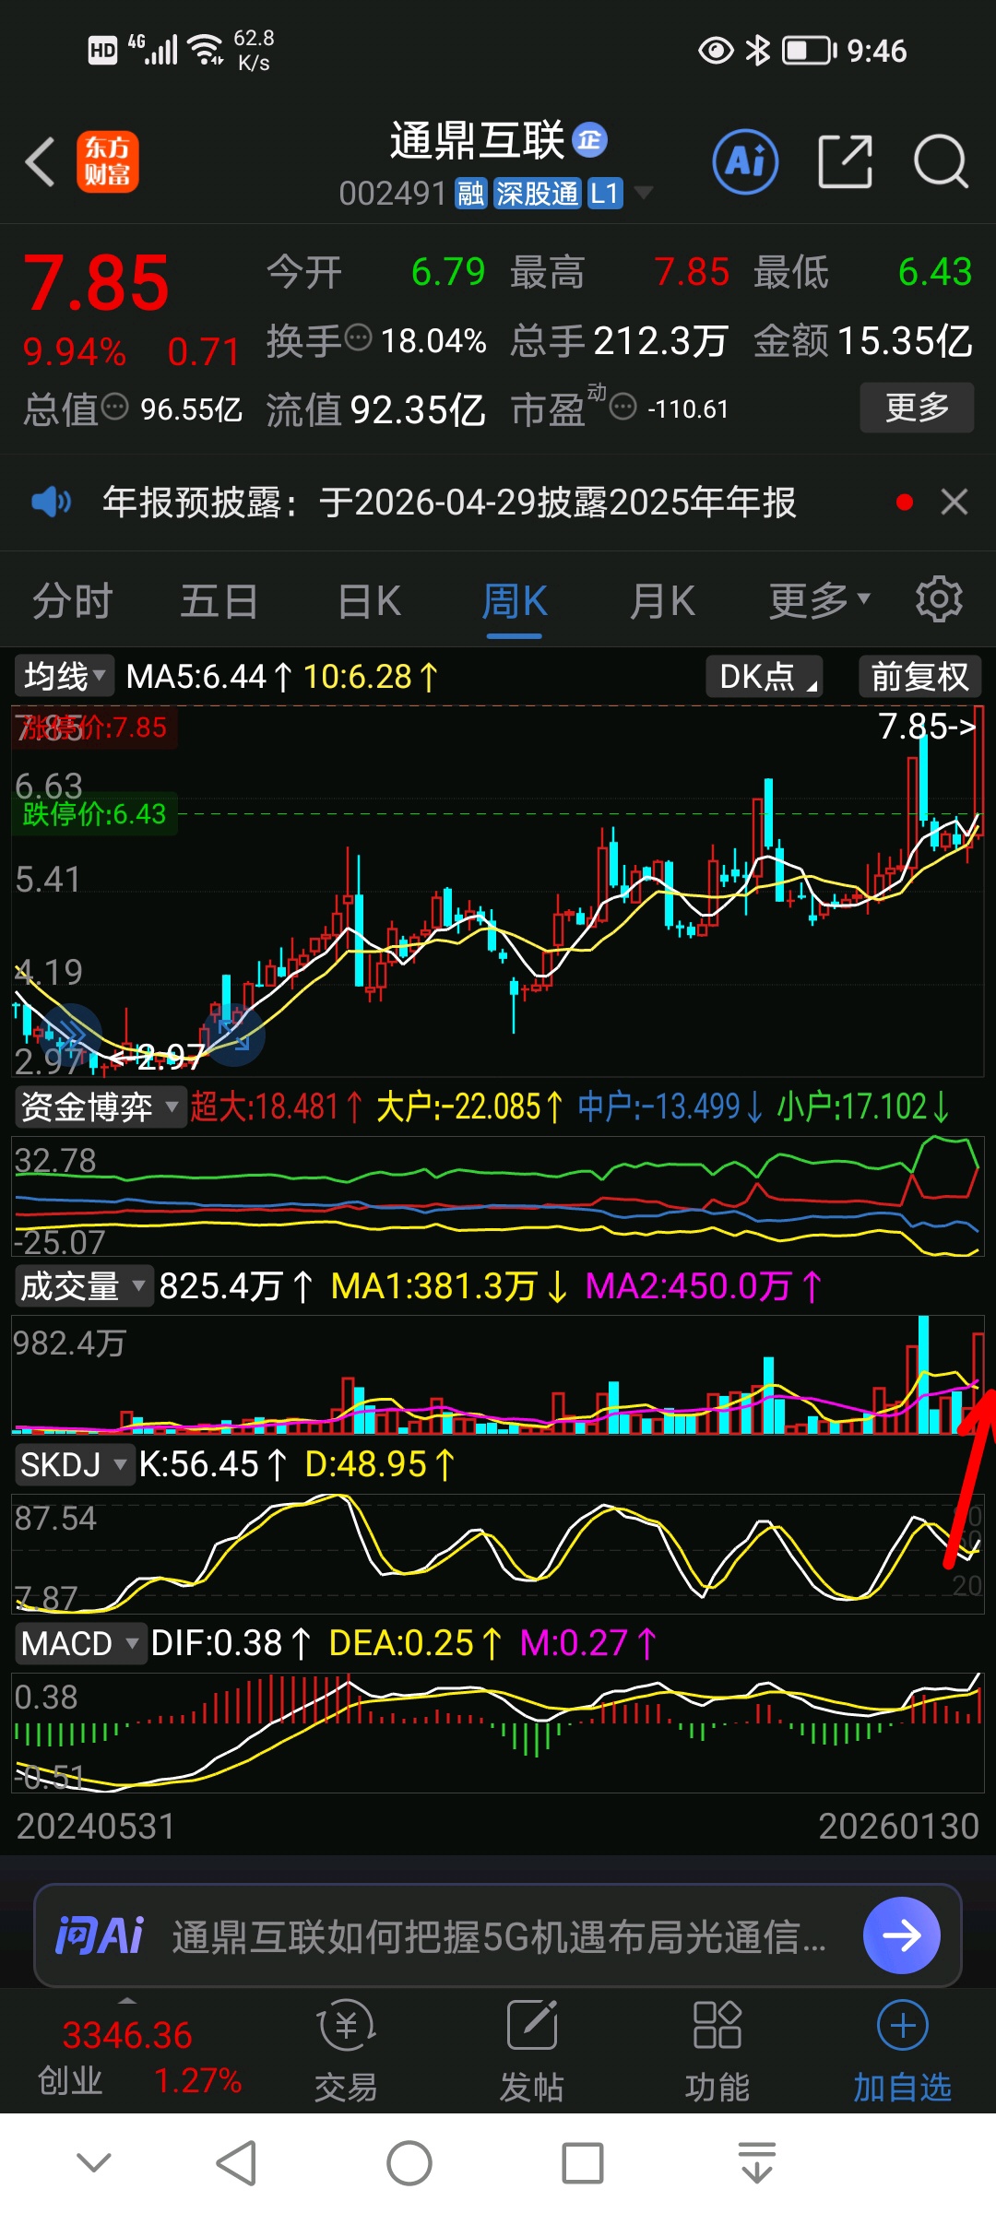Toggle 前复权 adjustment button
This screenshot has height=2213, width=996.
click(x=919, y=676)
